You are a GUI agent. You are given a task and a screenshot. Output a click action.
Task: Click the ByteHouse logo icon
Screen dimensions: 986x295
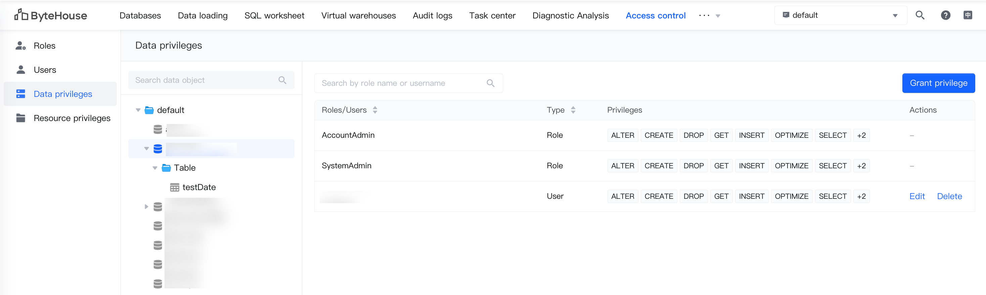pos(21,15)
